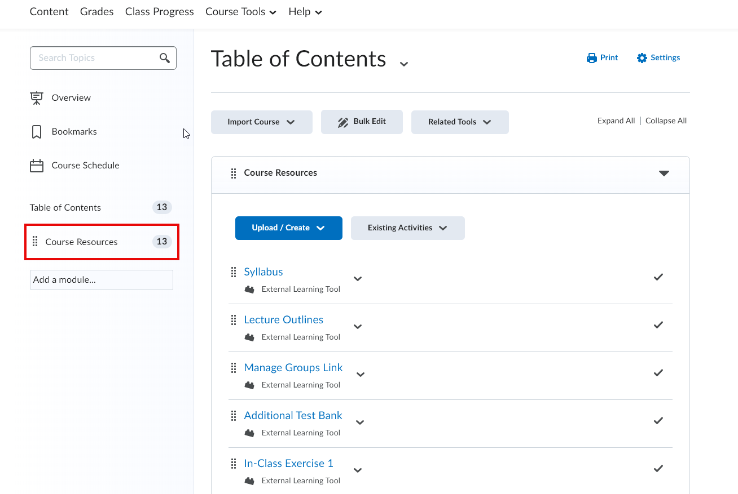The width and height of the screenshot is (738, 494).
Task: Open the Upload / Create dropdown
Action: (289, 228)
